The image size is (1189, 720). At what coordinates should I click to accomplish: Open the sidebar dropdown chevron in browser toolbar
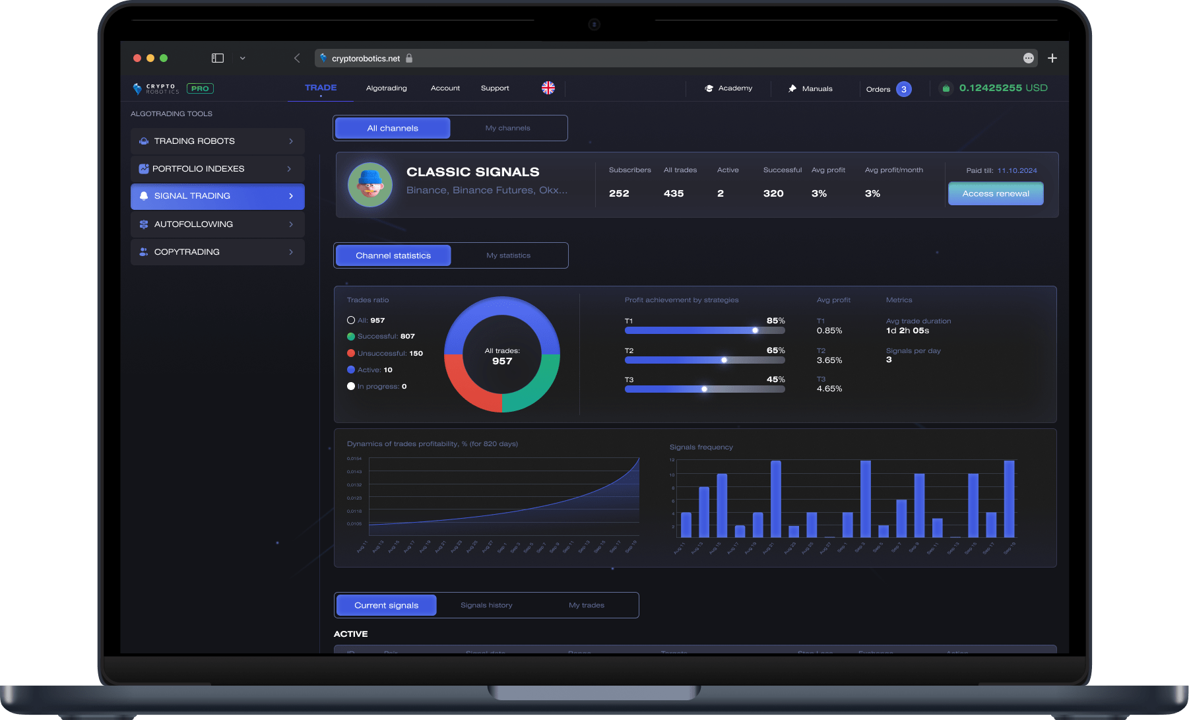(x=242, y=58)
